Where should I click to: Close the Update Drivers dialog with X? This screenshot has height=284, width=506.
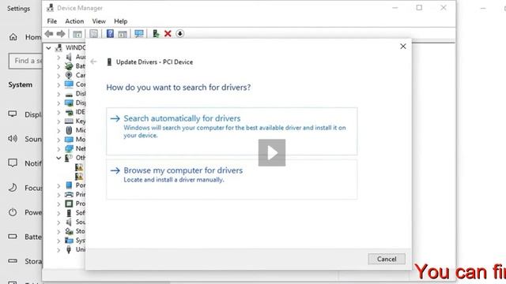pyautogui.click(x=403, y=47)
